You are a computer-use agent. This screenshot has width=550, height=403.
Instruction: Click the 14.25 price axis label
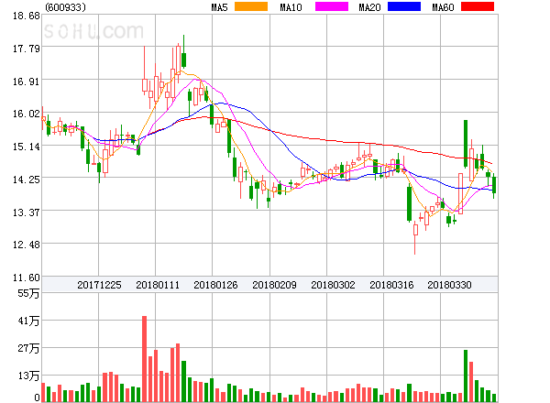[x=27, y=180]
